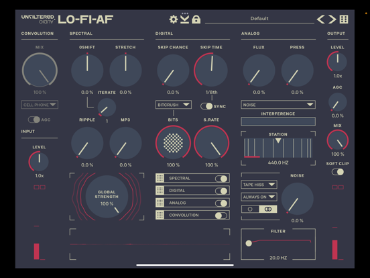Click the MP3 knob

(x=125, y=143)
